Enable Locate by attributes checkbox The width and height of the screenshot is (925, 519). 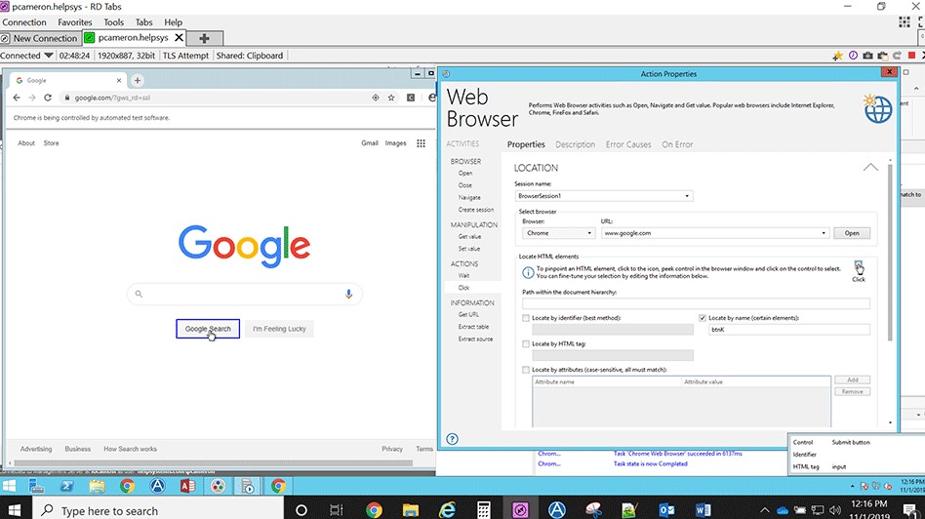tap(526, 370)
